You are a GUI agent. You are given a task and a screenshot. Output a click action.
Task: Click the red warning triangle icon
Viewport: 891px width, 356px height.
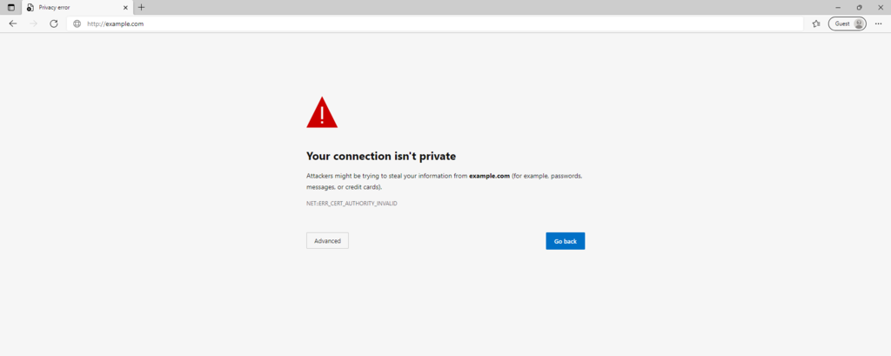tap(322, 113)
